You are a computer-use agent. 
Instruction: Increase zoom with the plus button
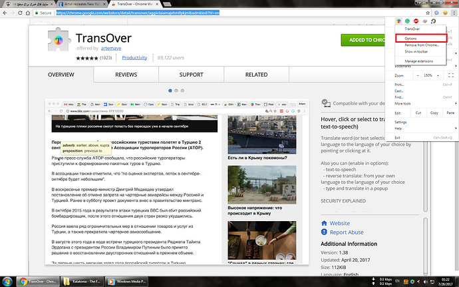coord(438,76)
